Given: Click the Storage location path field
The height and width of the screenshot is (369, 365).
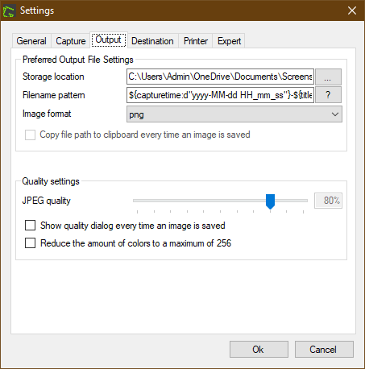Looking at the screenshot, I should (220, 77).
